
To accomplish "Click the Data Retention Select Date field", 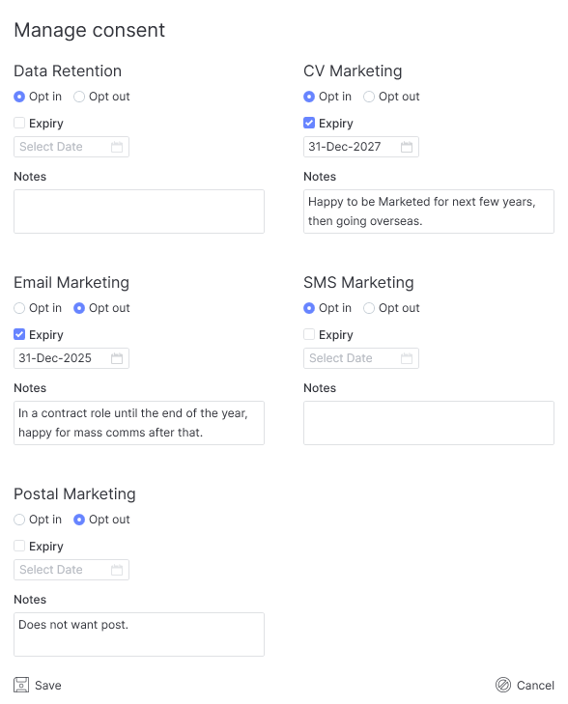I will coord(71,147).
